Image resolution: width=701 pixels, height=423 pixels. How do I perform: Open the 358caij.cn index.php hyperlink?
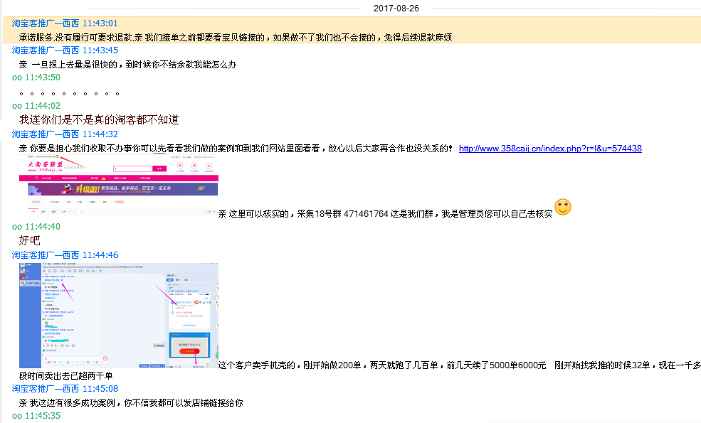[550, 149]
